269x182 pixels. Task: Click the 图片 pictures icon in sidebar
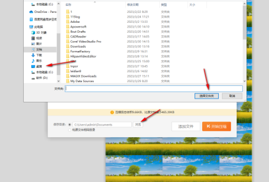tap(33, 44)
